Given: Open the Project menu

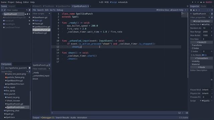Looking at the screenshot, I should click(x=11, y=2).
